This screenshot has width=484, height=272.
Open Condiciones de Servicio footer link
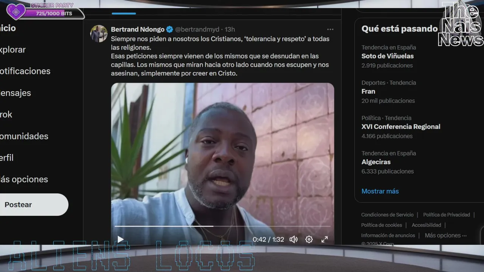[387, 215]
